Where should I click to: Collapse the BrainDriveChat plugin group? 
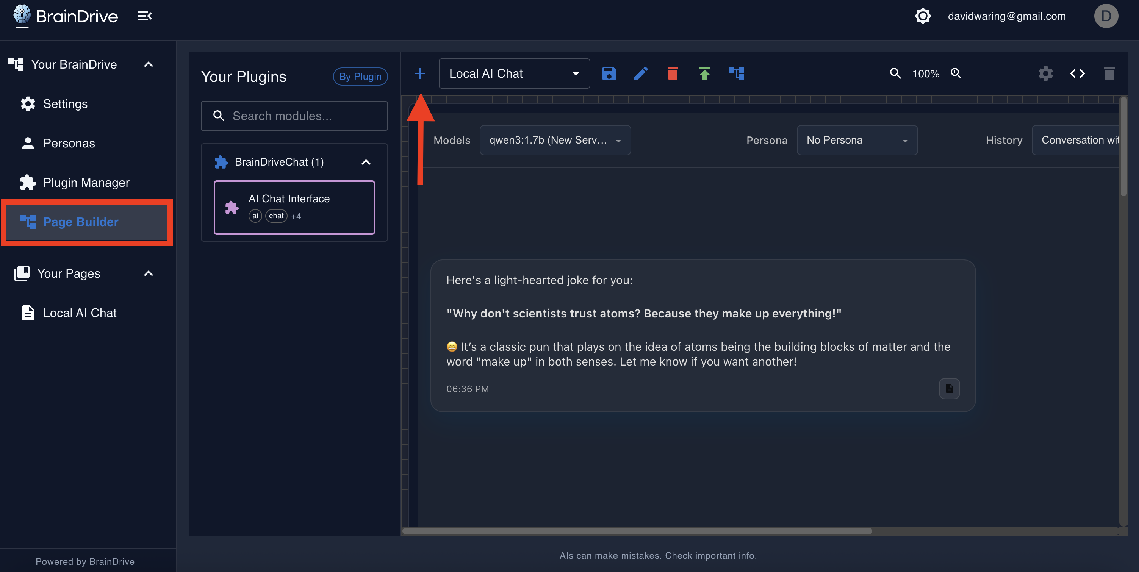(x=366, y=162)
